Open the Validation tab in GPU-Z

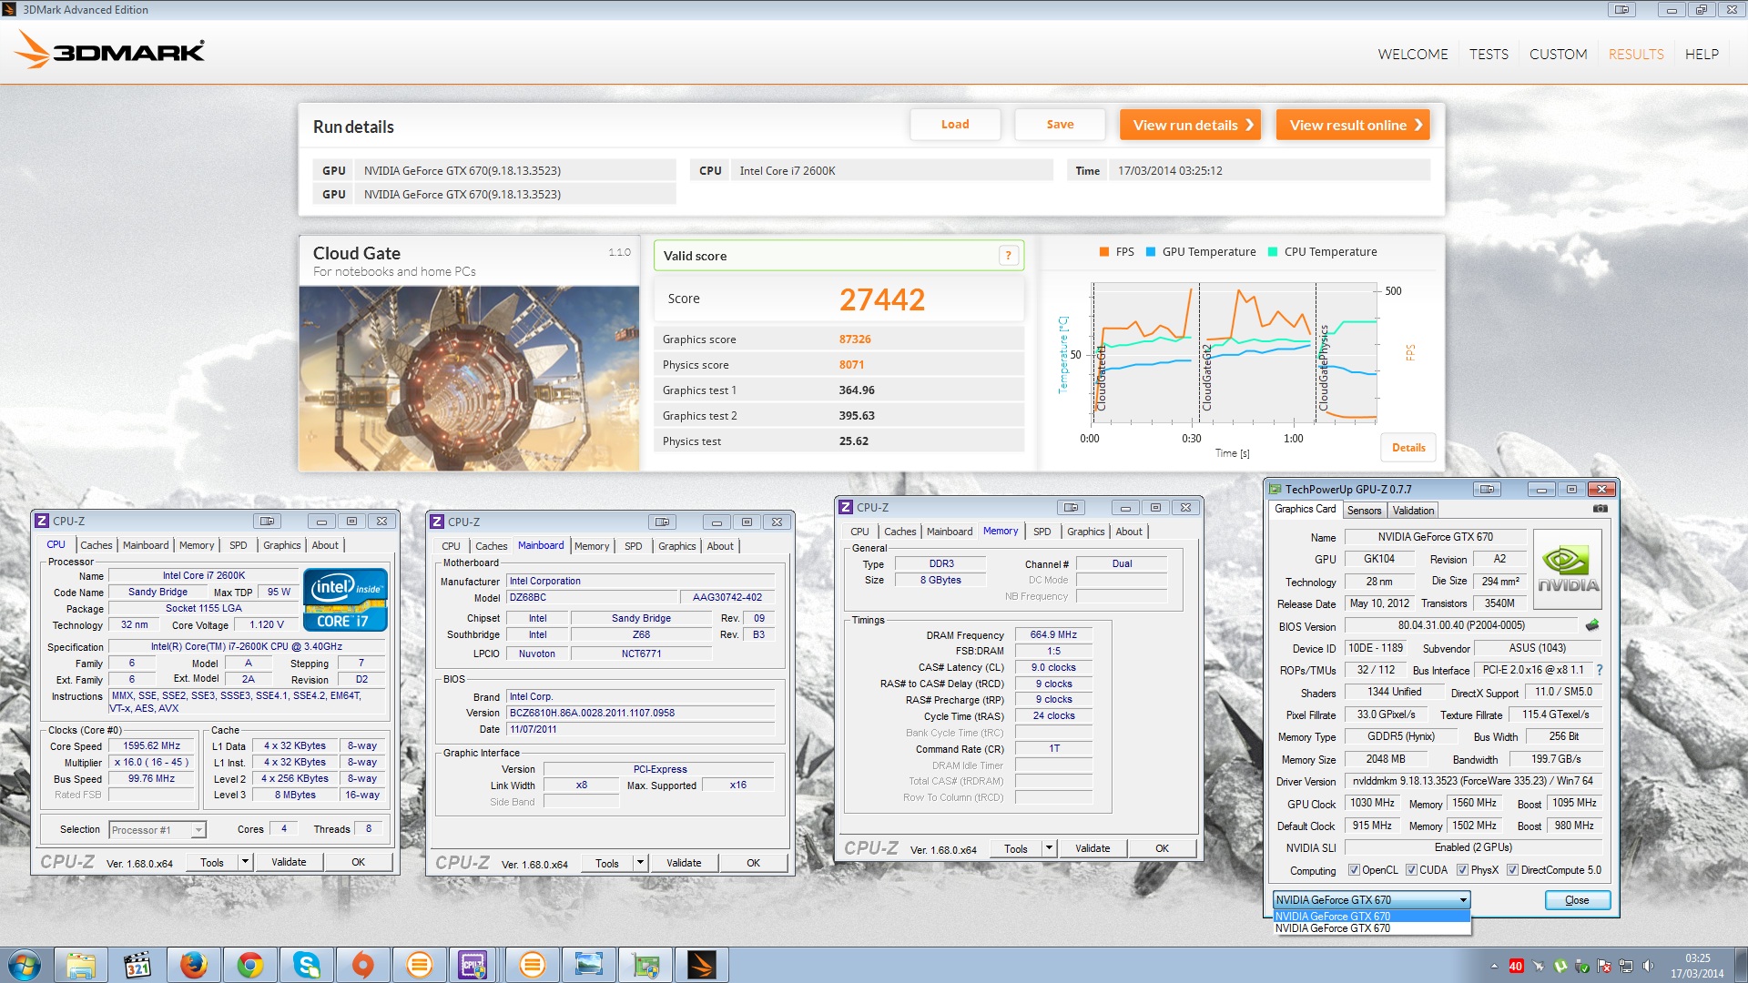click(x=1413, y=511)
